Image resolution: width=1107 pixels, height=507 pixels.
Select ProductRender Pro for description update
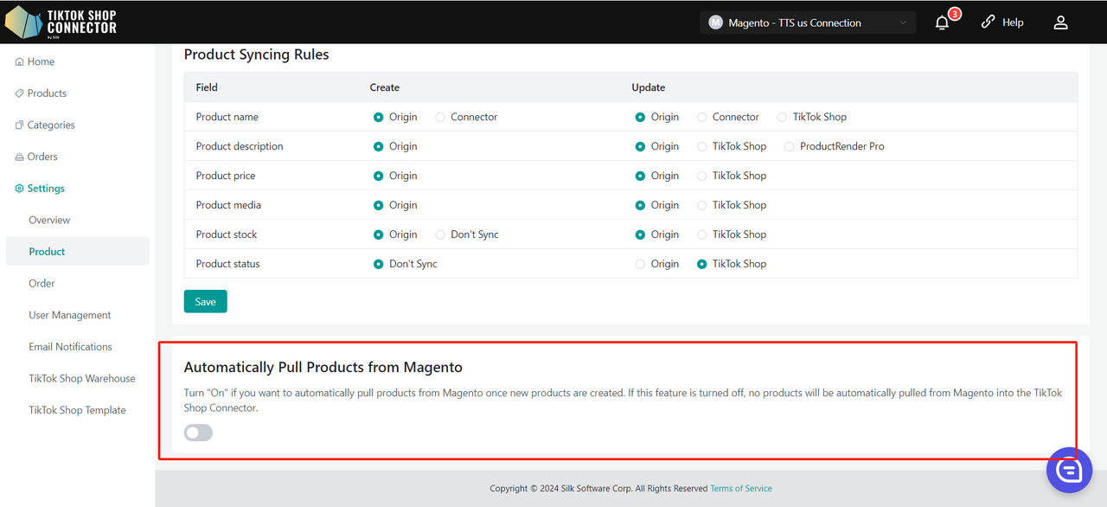coord(789,146)
